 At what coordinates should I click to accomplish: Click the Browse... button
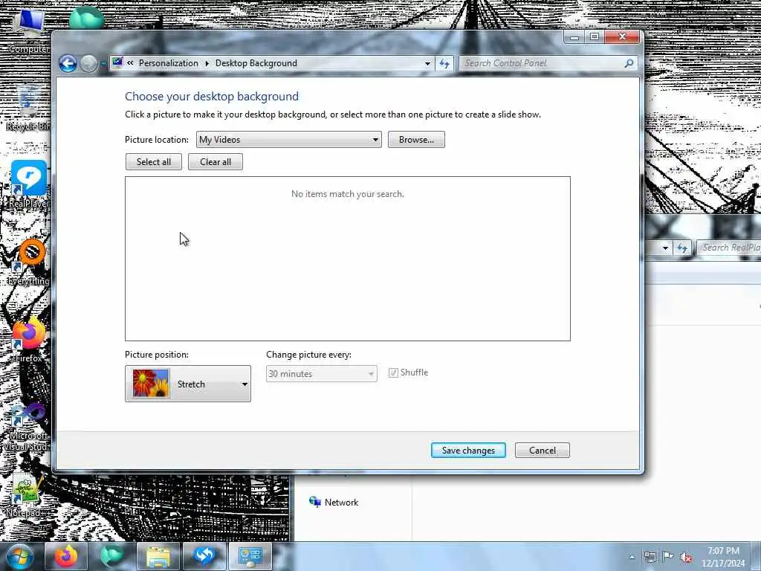click(416, 139)
